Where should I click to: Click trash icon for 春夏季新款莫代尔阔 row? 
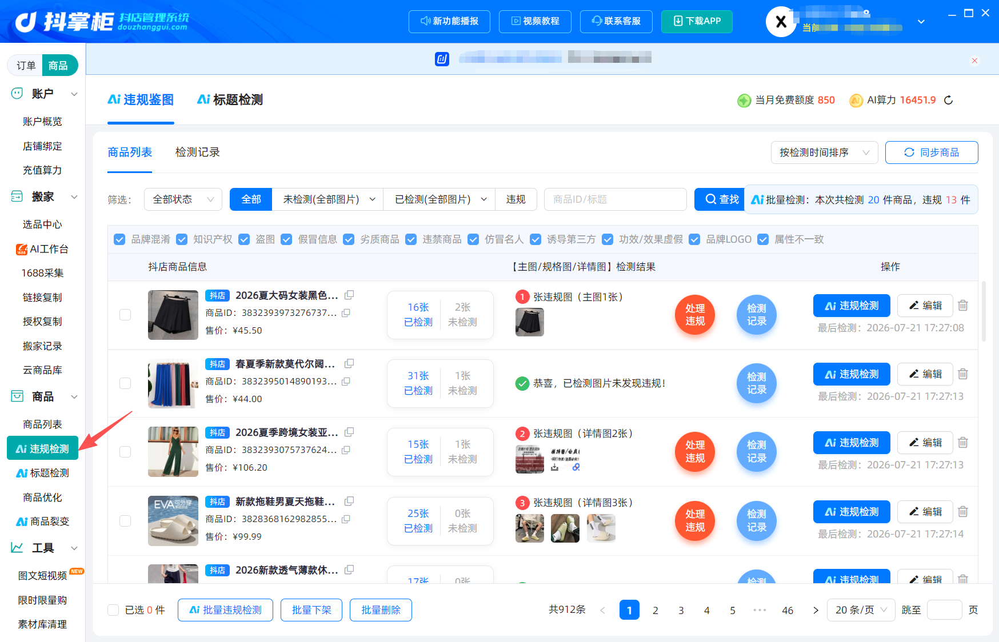[x=963, y=374]
